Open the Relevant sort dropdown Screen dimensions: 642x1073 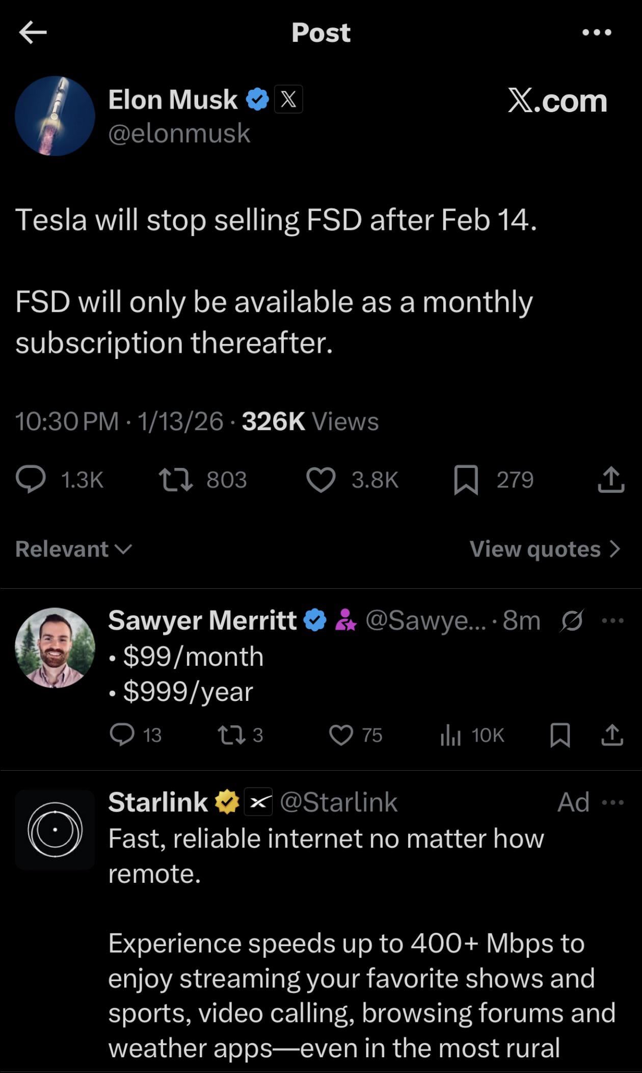73,549
